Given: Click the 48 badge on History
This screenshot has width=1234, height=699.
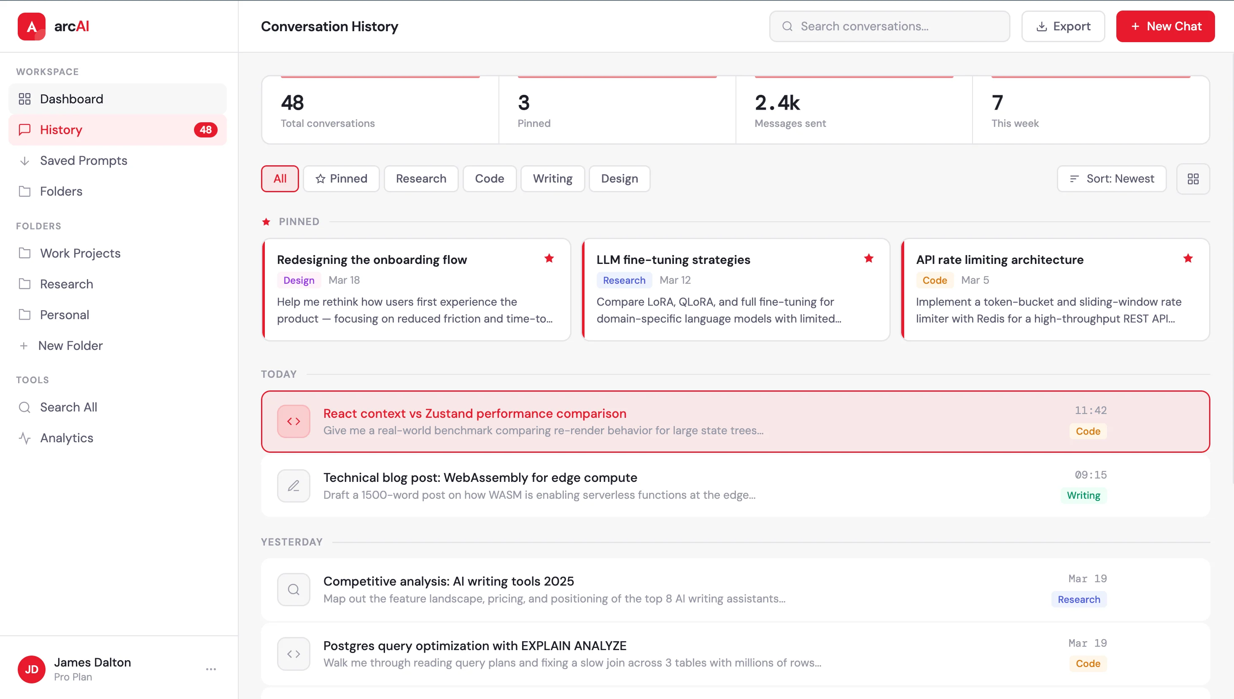Looking at the screenshot, I should [x=205, y=129].
